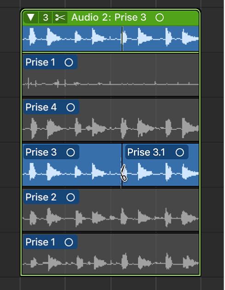Select the Prise 2 take label

tap(41, 197)
